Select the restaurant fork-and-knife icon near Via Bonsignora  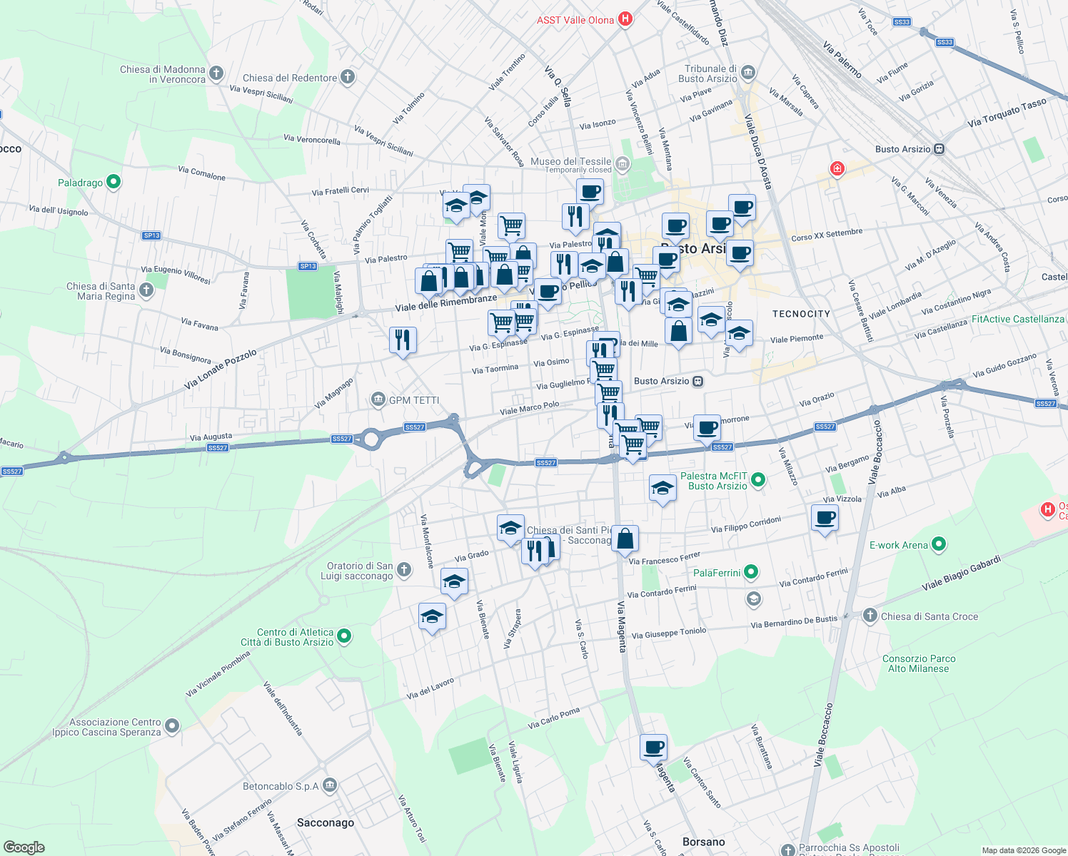click(403, 340)
